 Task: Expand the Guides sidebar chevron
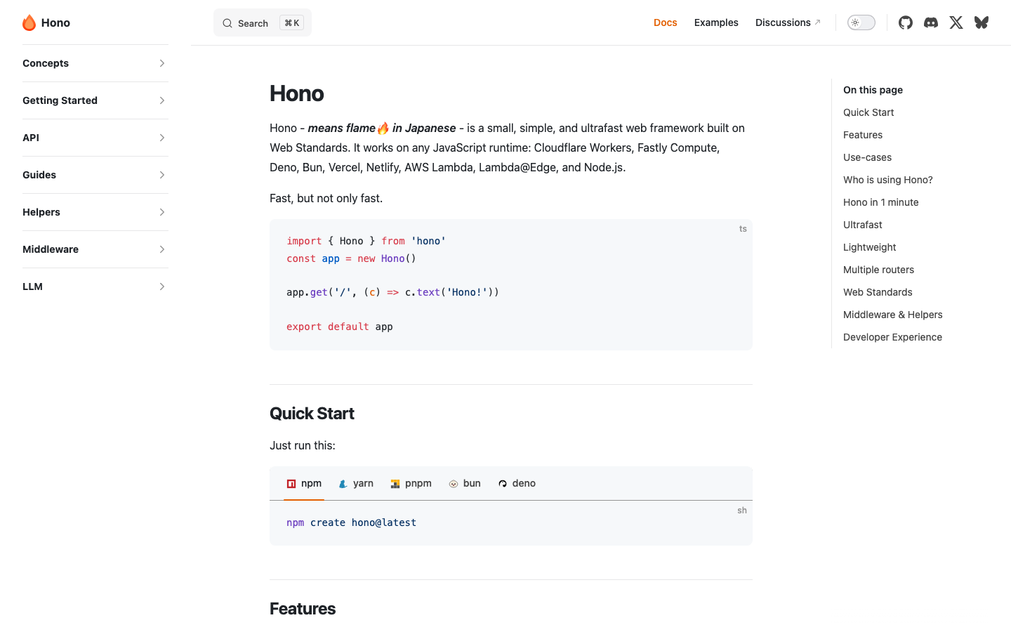click(x=162, y=175)
